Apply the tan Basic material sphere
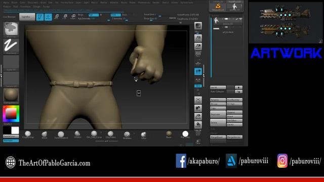This screenshot has width=324, height=182. coord(169,134)
